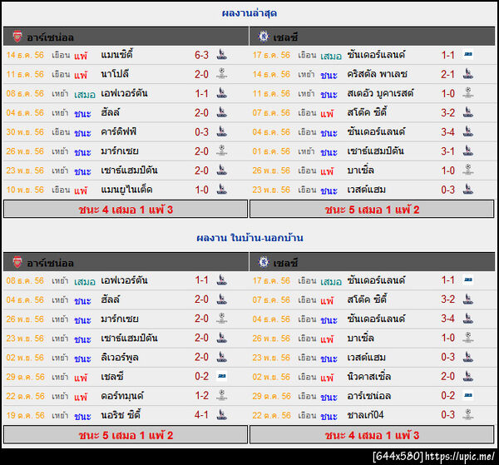Viewport: 499px width, 465px height.
Task: Click the 6-3 score
Action: coord(201,55)
